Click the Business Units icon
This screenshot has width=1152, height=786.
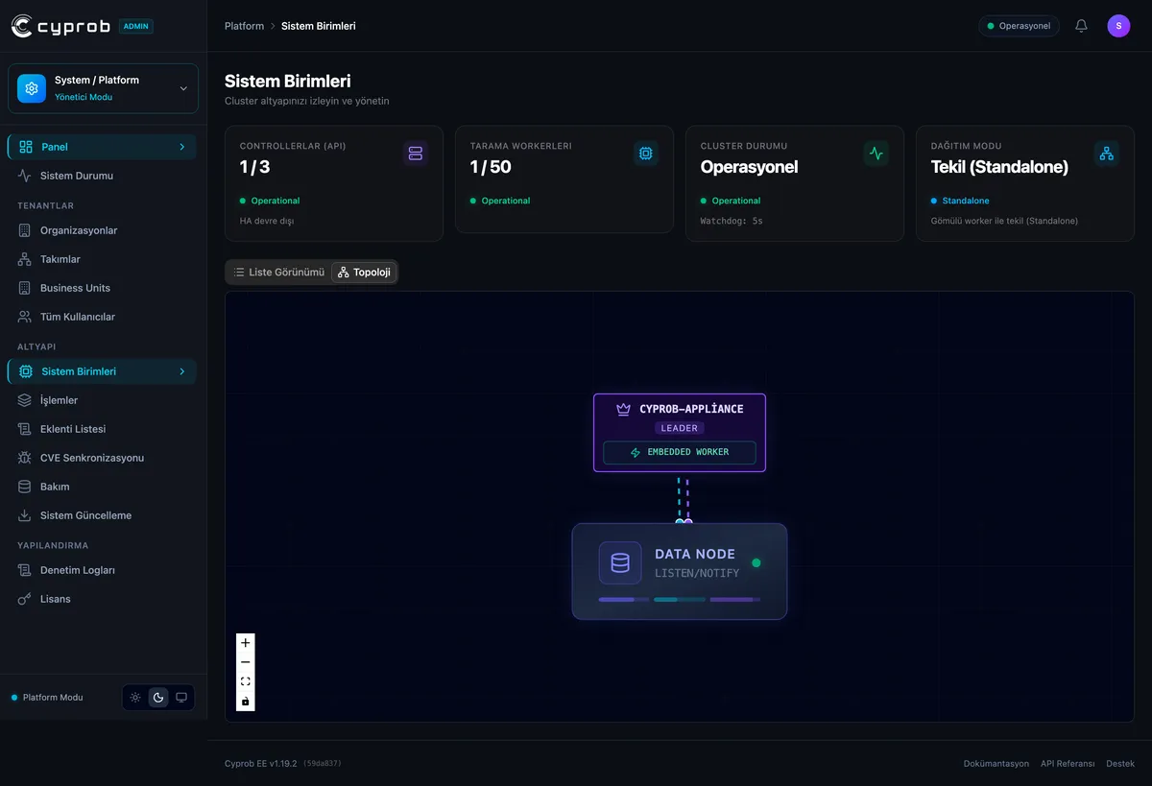pyautogui.click(x=25, y=288)
